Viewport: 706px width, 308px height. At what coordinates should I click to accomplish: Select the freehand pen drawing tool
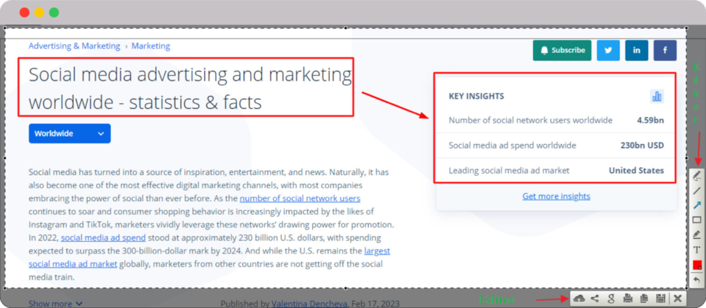(x=696, y=176)
